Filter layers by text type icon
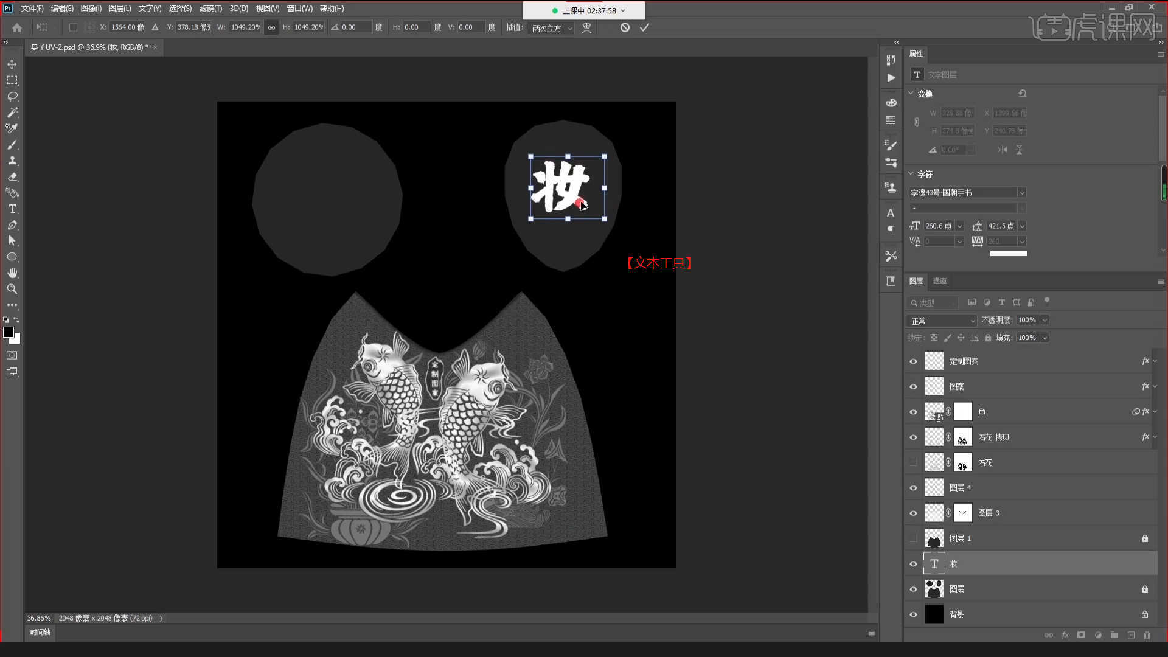The width and height of the screenshot is (1168, 657). [x=1001, y=302]
